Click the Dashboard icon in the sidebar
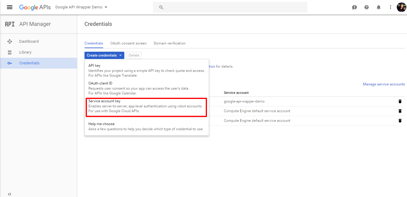407x197 pixels. (10, 42)
